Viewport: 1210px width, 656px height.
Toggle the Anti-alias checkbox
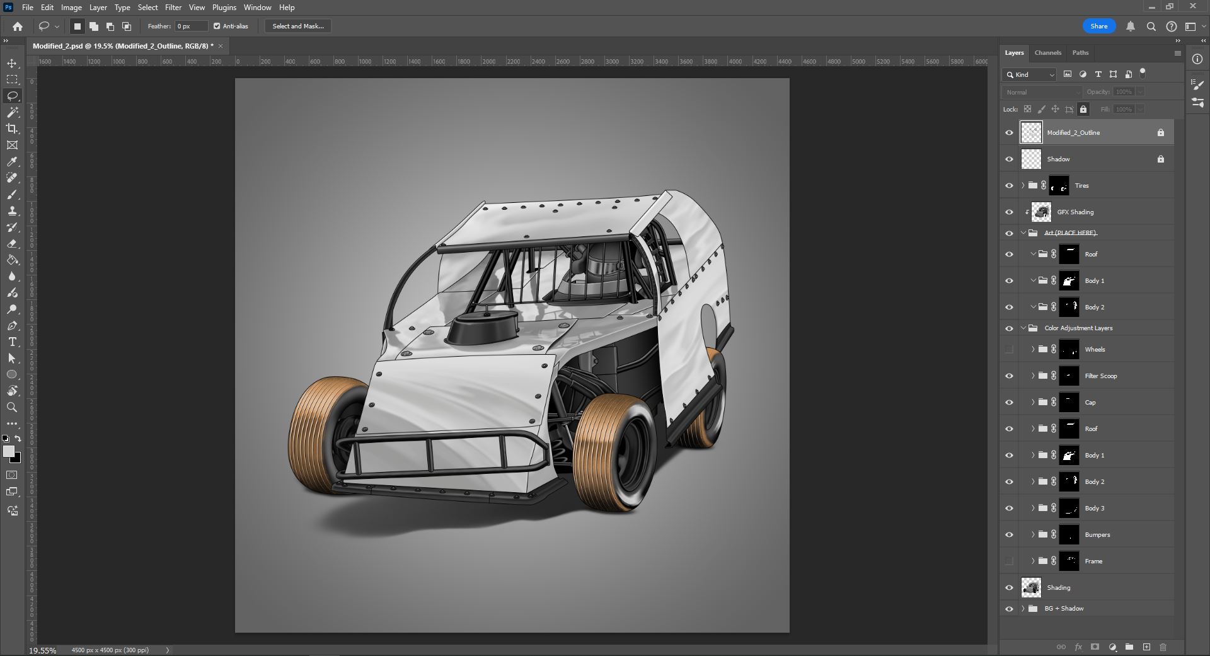pyautogui.click(x=217, y=26)
